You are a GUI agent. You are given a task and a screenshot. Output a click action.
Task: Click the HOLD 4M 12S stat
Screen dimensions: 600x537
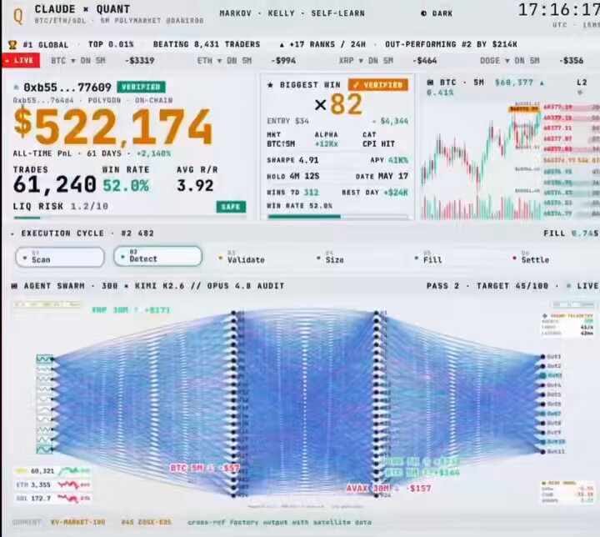tap(293, 176)
